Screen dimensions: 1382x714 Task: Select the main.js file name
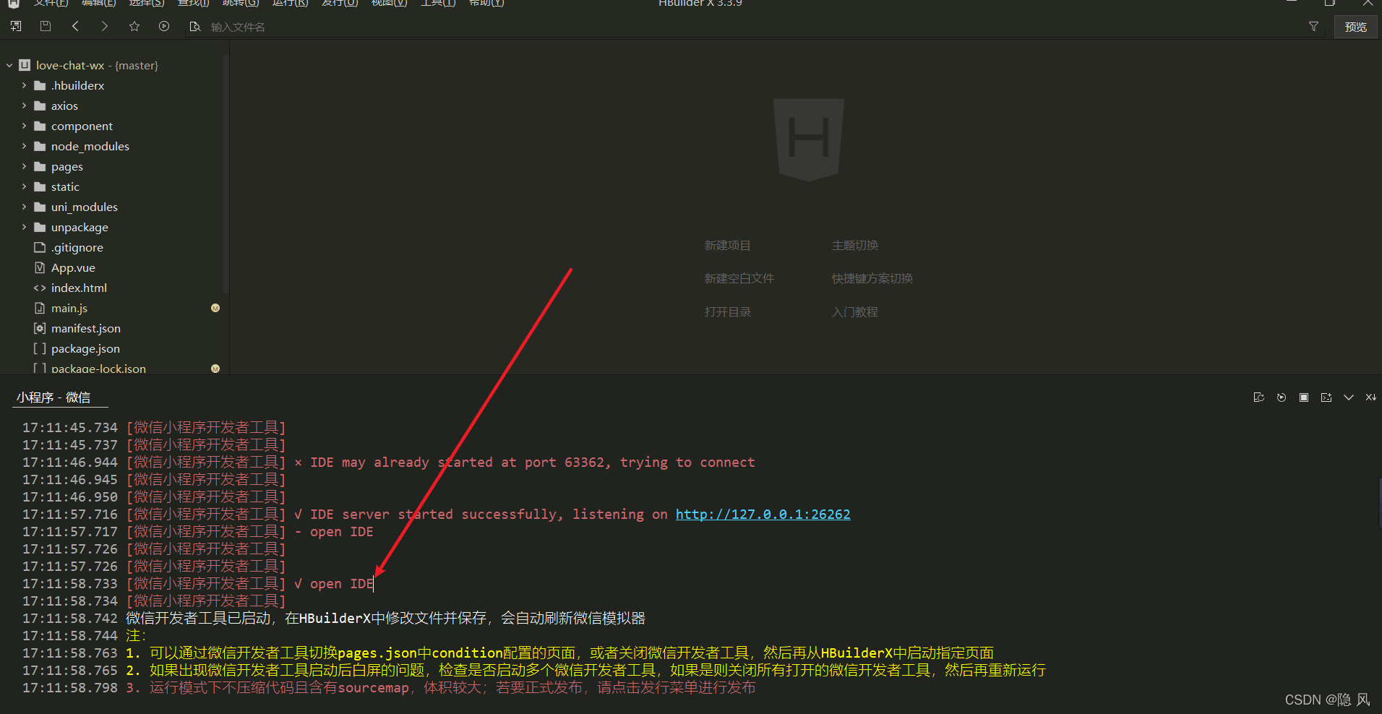[69, 308]
